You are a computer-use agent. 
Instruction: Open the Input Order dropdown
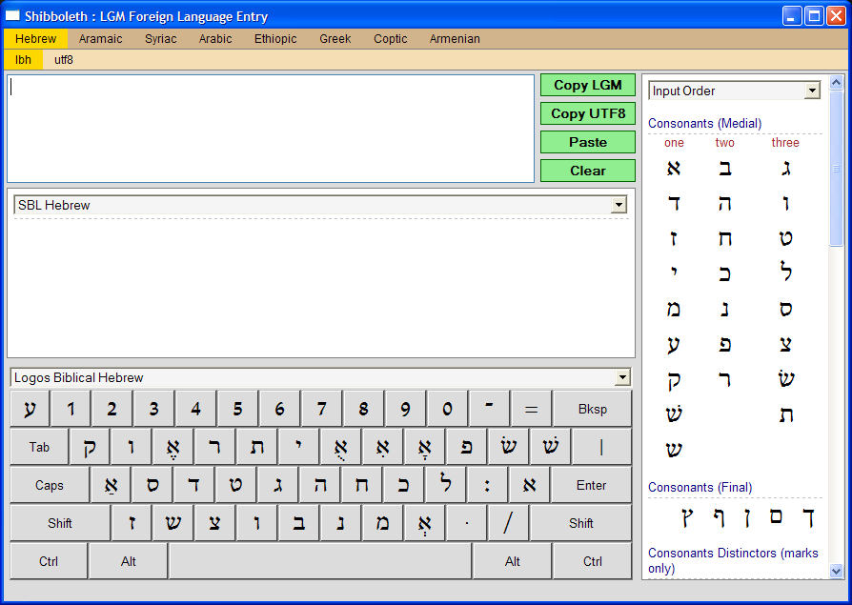(x=734, y=91)
